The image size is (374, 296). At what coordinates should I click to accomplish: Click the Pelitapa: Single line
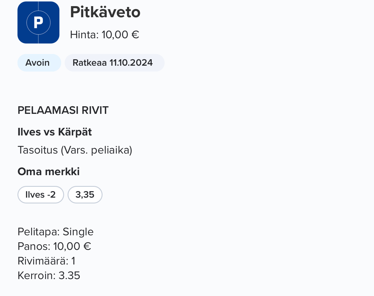pyautogui.click(x=56, y=232)
